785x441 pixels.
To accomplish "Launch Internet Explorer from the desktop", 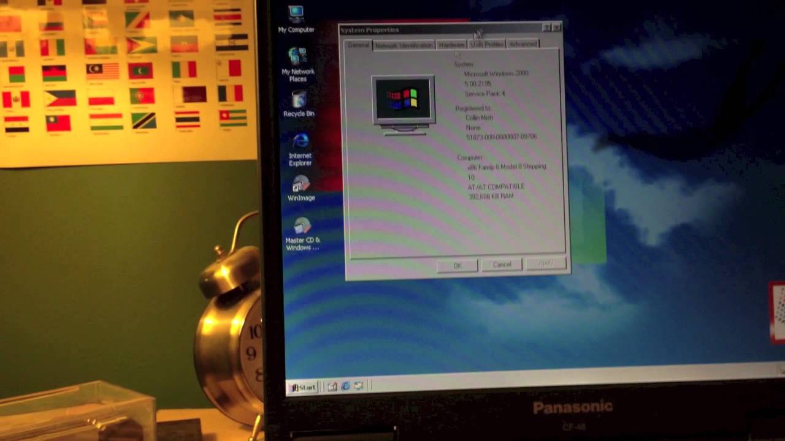I will pyautogui.click(x=300, y=149).
